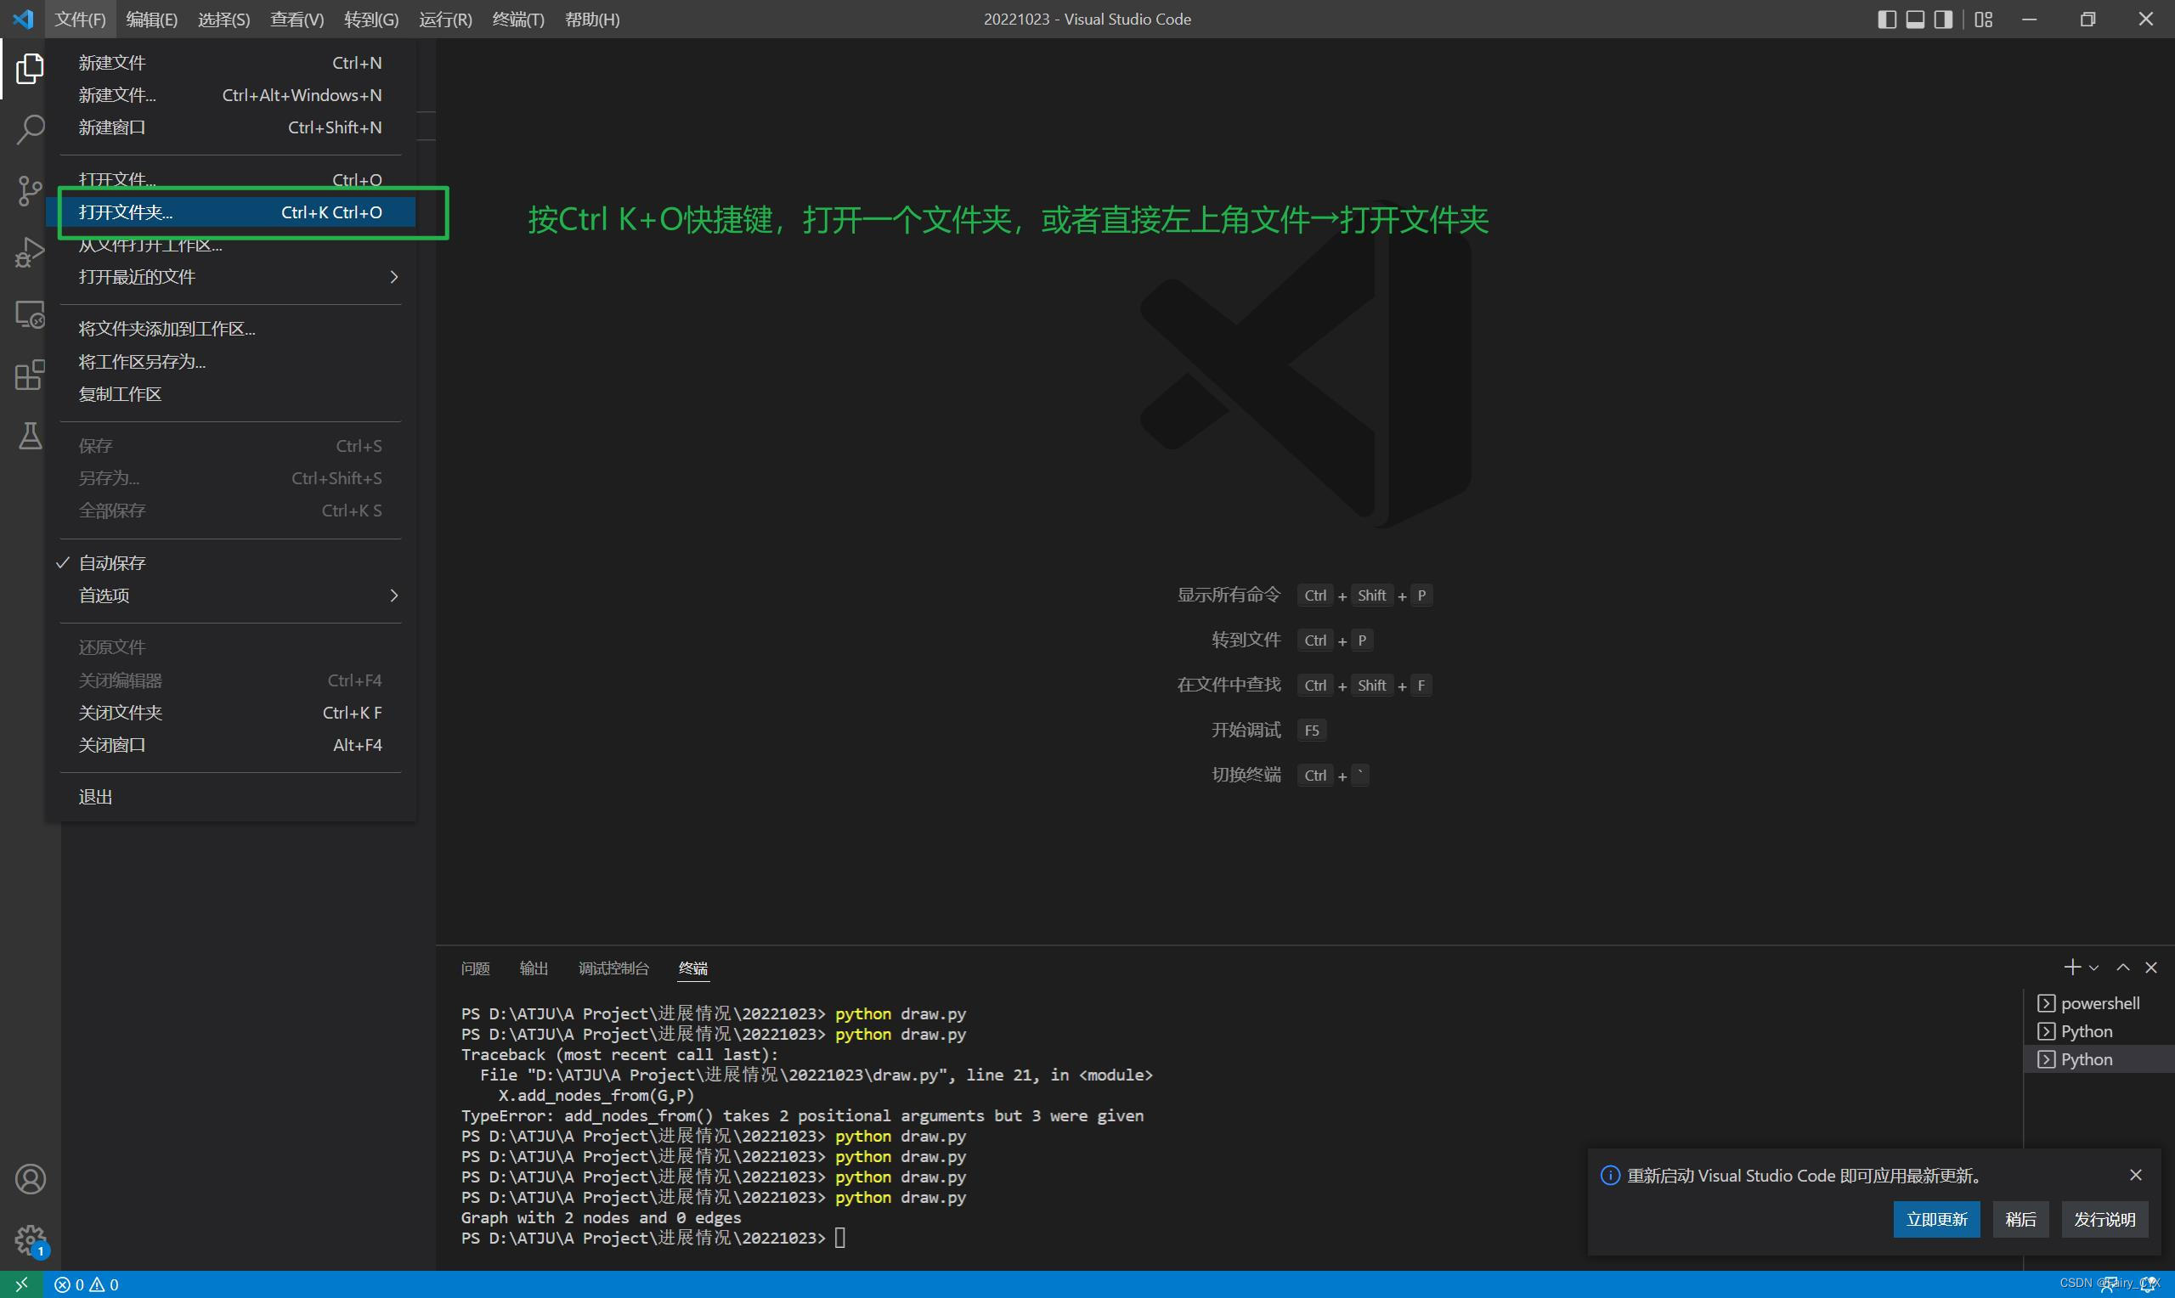Viewport: 2175px width, 1298px height.
Task: Switch to the 问题 problems tab
Action: (475, 968)
